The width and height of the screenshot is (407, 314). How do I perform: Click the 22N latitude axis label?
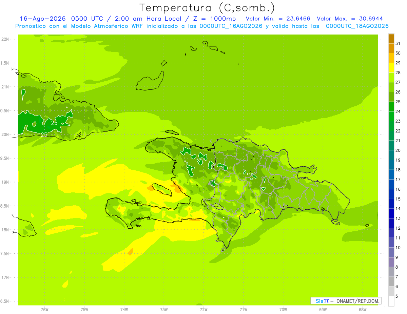click(6, 39)
